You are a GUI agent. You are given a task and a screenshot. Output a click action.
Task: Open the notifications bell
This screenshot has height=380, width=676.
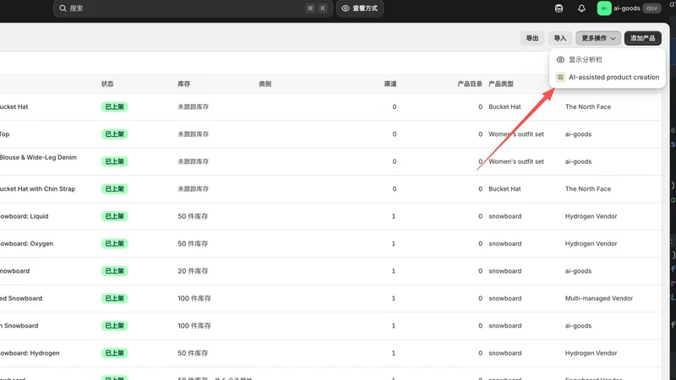pyautogui.click(x=581, y=8)
